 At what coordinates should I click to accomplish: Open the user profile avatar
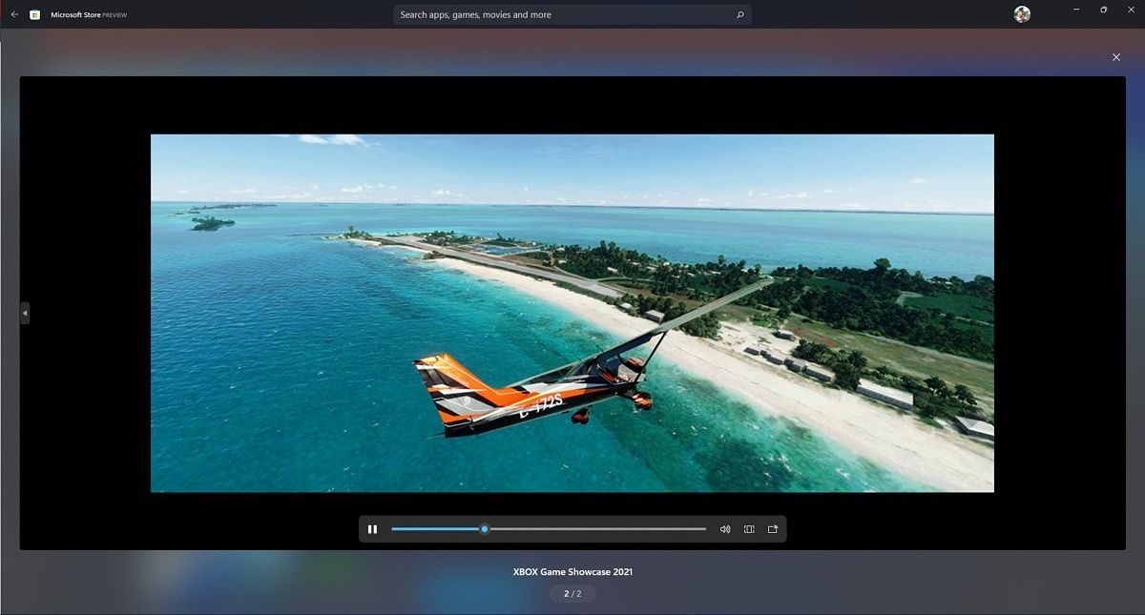point(1022,14)
